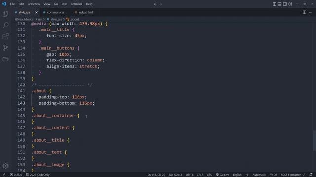Click the 2022-CodeOnly folder status item

(x=38, y=175)
